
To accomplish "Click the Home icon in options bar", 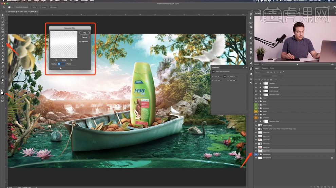I will click(x=3, y=7).
